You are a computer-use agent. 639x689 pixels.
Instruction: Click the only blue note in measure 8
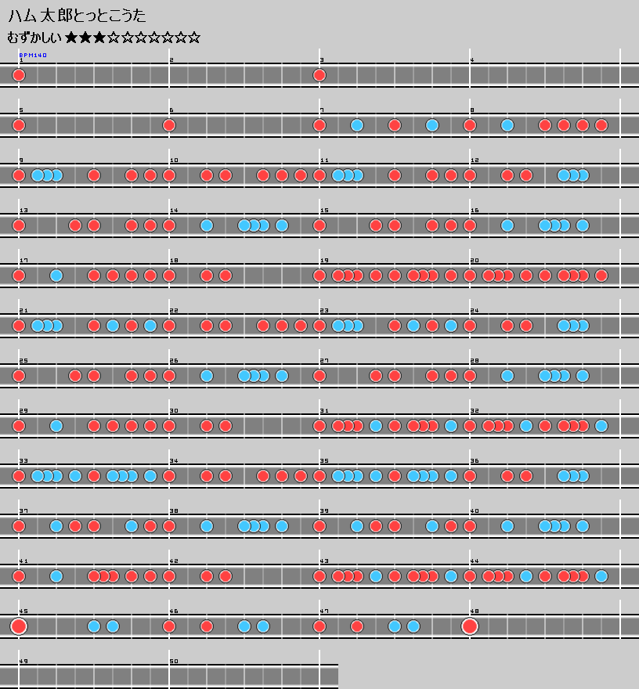point(507,125)
